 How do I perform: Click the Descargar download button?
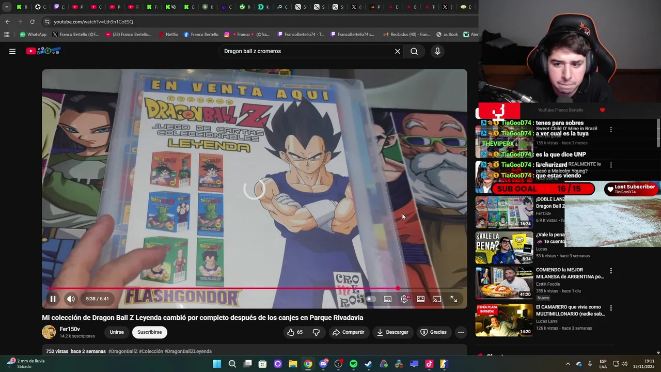point(392,332)
